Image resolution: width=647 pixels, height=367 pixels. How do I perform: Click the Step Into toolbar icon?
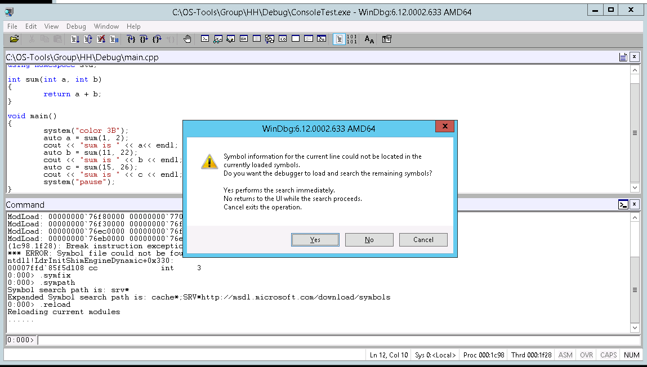point(131,39)
